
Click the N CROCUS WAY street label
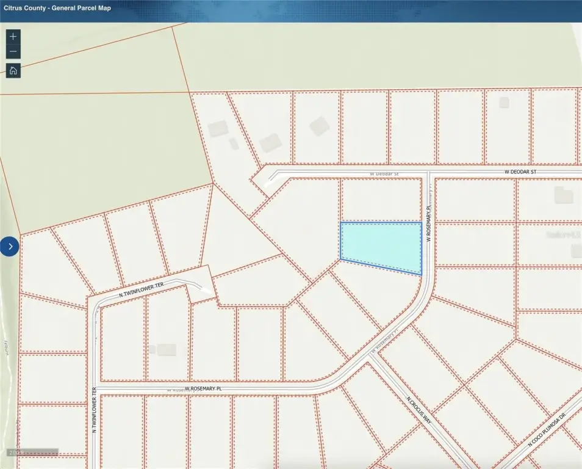click(419, 410)
